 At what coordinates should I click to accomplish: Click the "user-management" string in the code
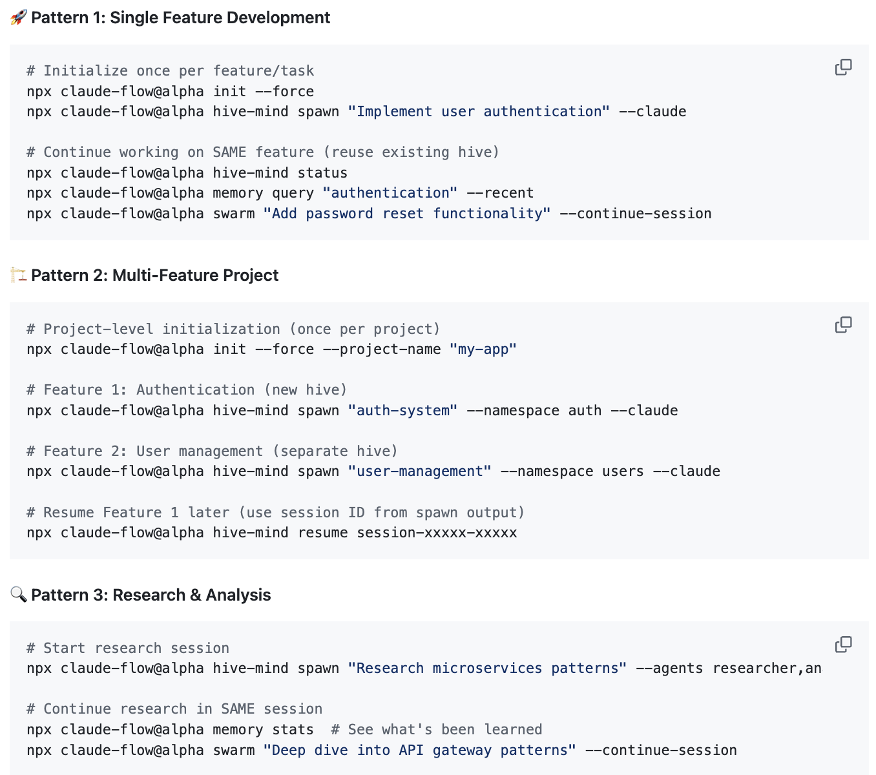pos(419,471)
